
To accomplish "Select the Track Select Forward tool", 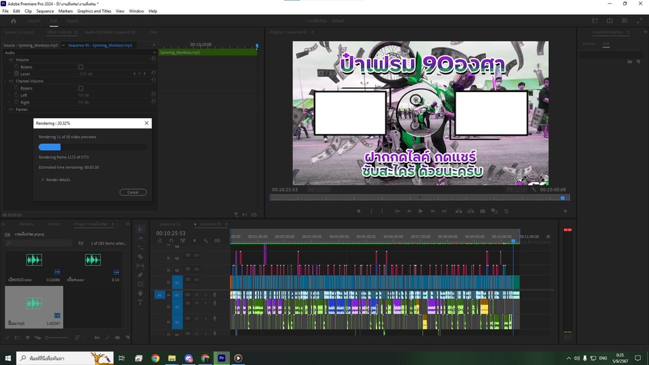I will 141,239.
